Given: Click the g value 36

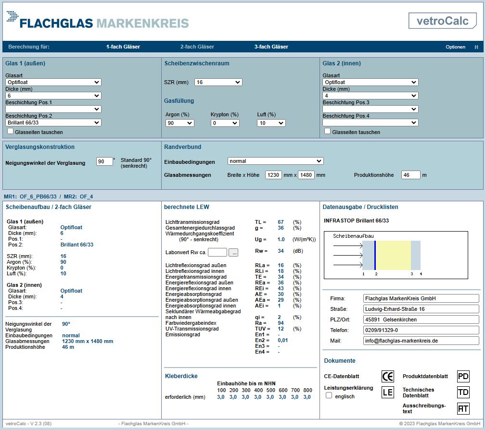Looking at the screenshot, I should pos(281,228).
